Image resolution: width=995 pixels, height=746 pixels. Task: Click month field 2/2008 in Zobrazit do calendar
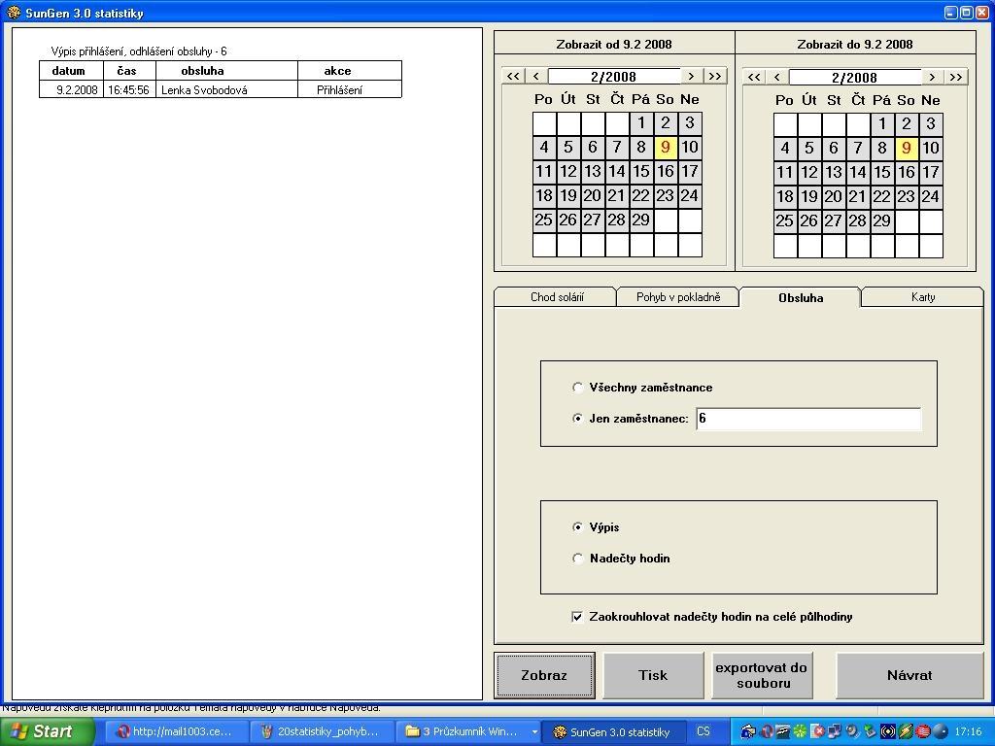tap(854, 78)
